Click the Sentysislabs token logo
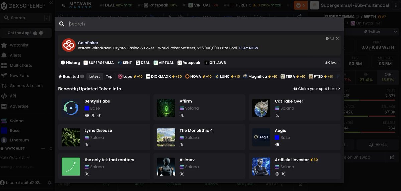Image resolution: width=401 pixels, height=191 pixels. tap(71, 108)
